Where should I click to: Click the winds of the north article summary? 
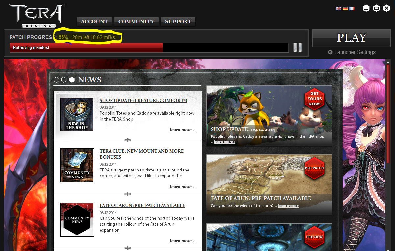(x=147, y=224)
